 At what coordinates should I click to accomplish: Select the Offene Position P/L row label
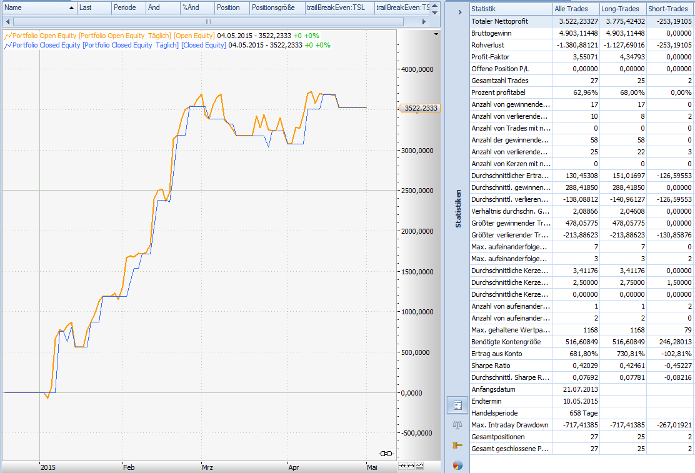pos(500,69)
